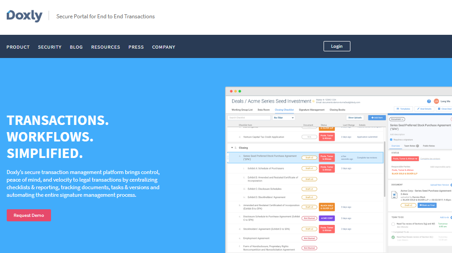This screenshot has height=253, width=452.
Task: Switch to the Data Room tab
Action: click(264, 110)
